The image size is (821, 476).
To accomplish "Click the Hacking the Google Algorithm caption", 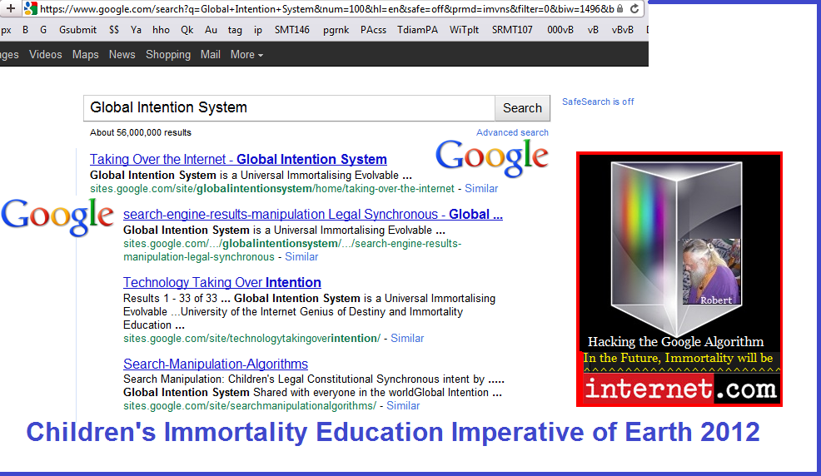I will (675, 341).
